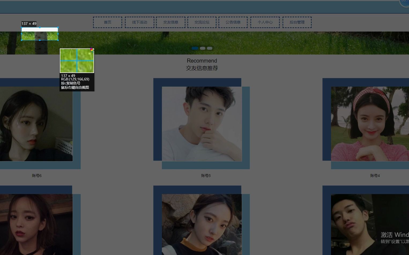The image size is (409, 255).
Task: Open profile photo of 账号4
Action: coord(370,124)
